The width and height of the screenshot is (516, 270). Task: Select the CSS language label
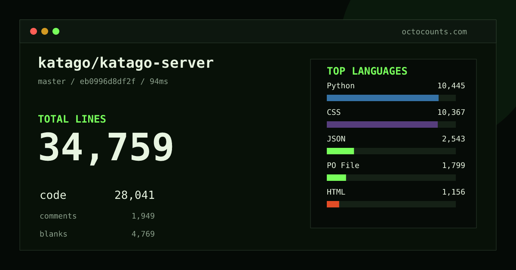tap(334, 112)
